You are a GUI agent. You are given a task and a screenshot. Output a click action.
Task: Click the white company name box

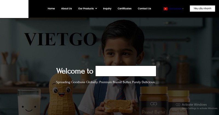coord(126,71)
